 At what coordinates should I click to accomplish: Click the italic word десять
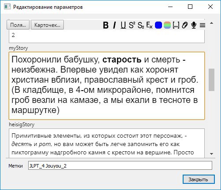pos(22,144)
